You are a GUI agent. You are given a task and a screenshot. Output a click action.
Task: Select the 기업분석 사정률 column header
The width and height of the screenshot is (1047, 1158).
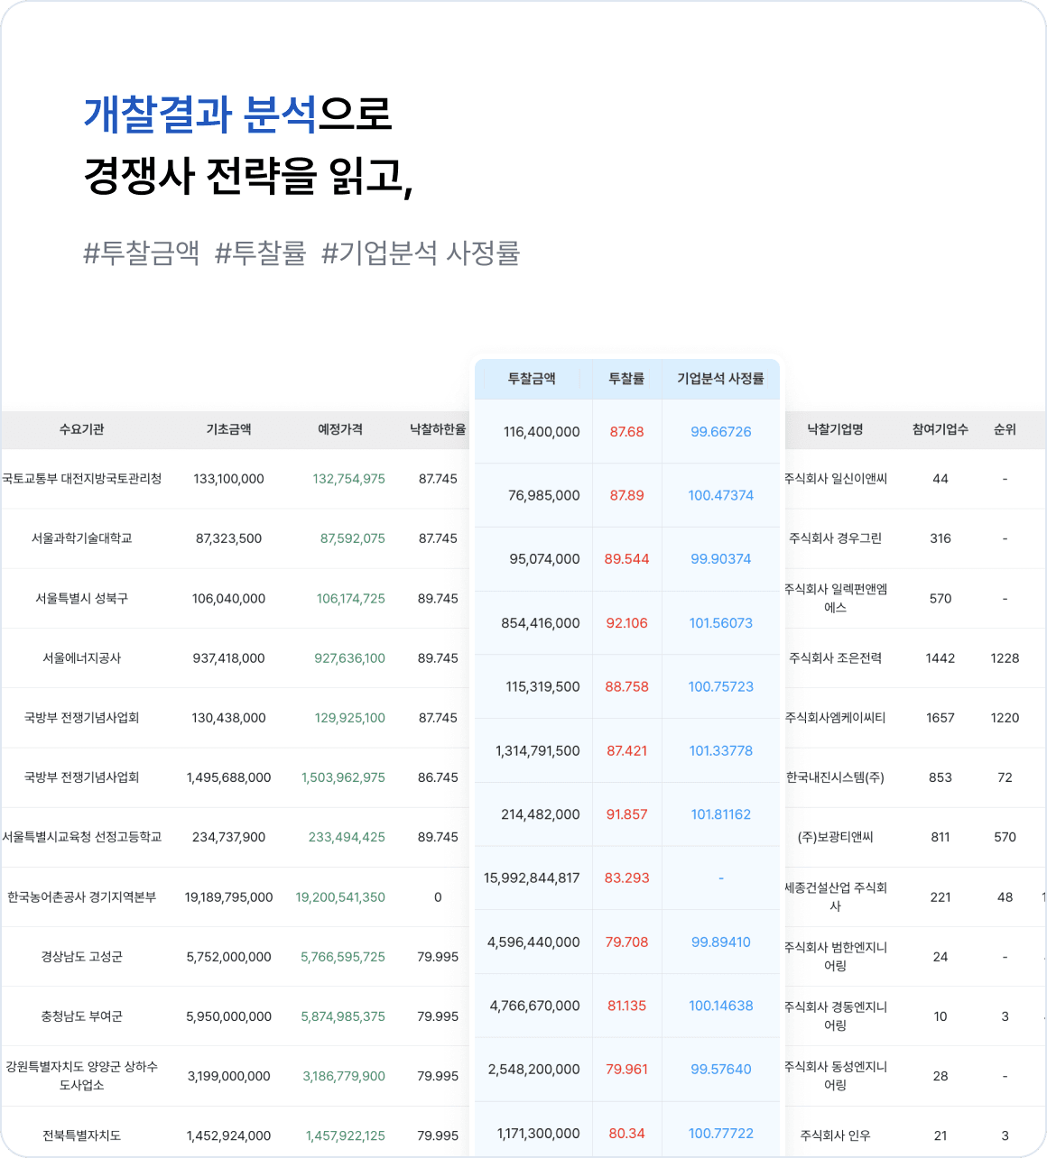tap(721, 379)
